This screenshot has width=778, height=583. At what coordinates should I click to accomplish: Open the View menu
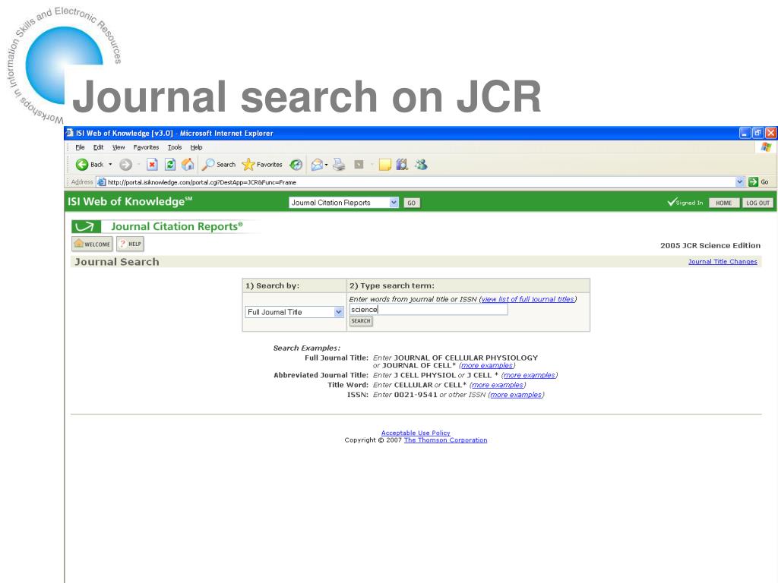click(119, 147)
